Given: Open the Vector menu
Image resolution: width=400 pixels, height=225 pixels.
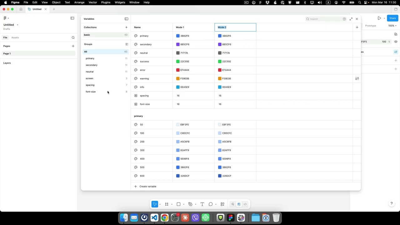Looking at the screenshot, I should click(x=93, y=2).
